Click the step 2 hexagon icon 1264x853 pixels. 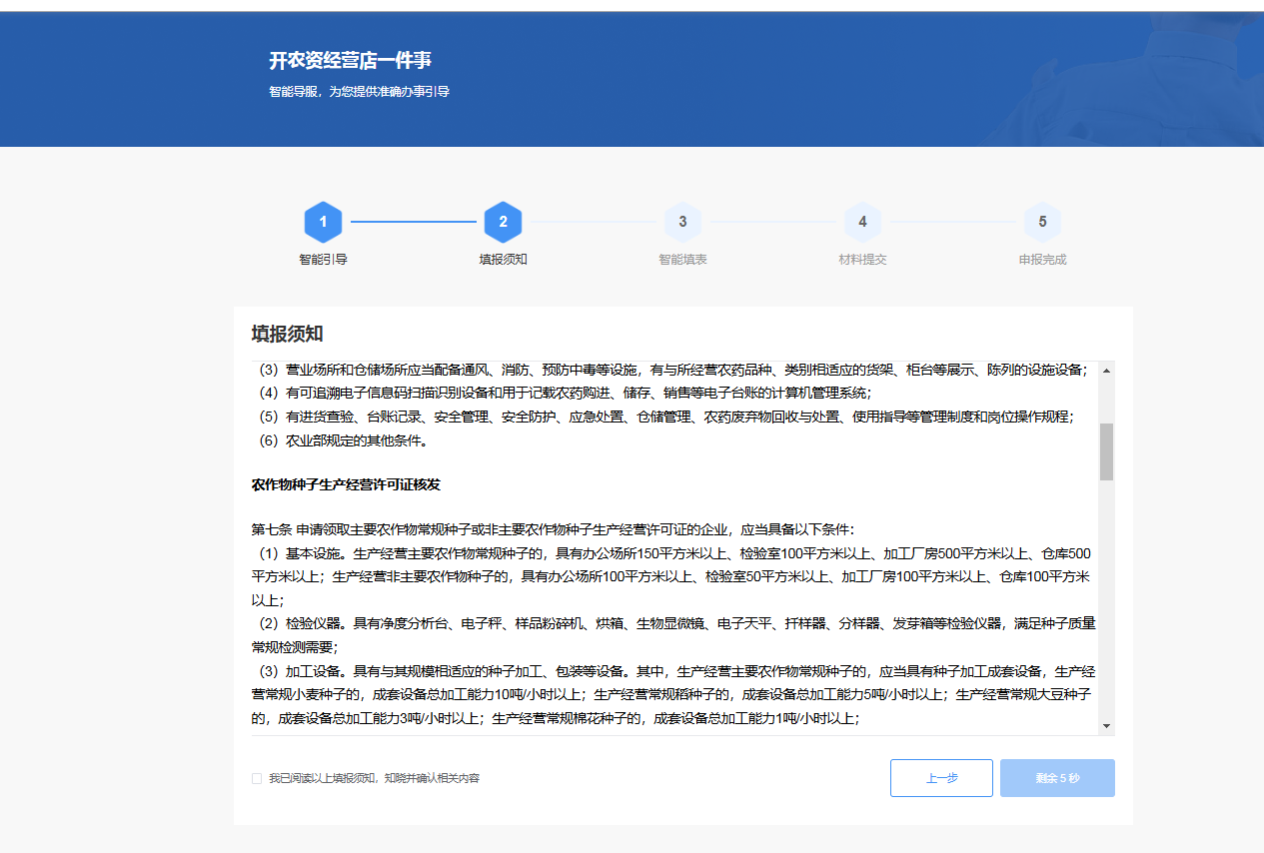tap(503, 222)
